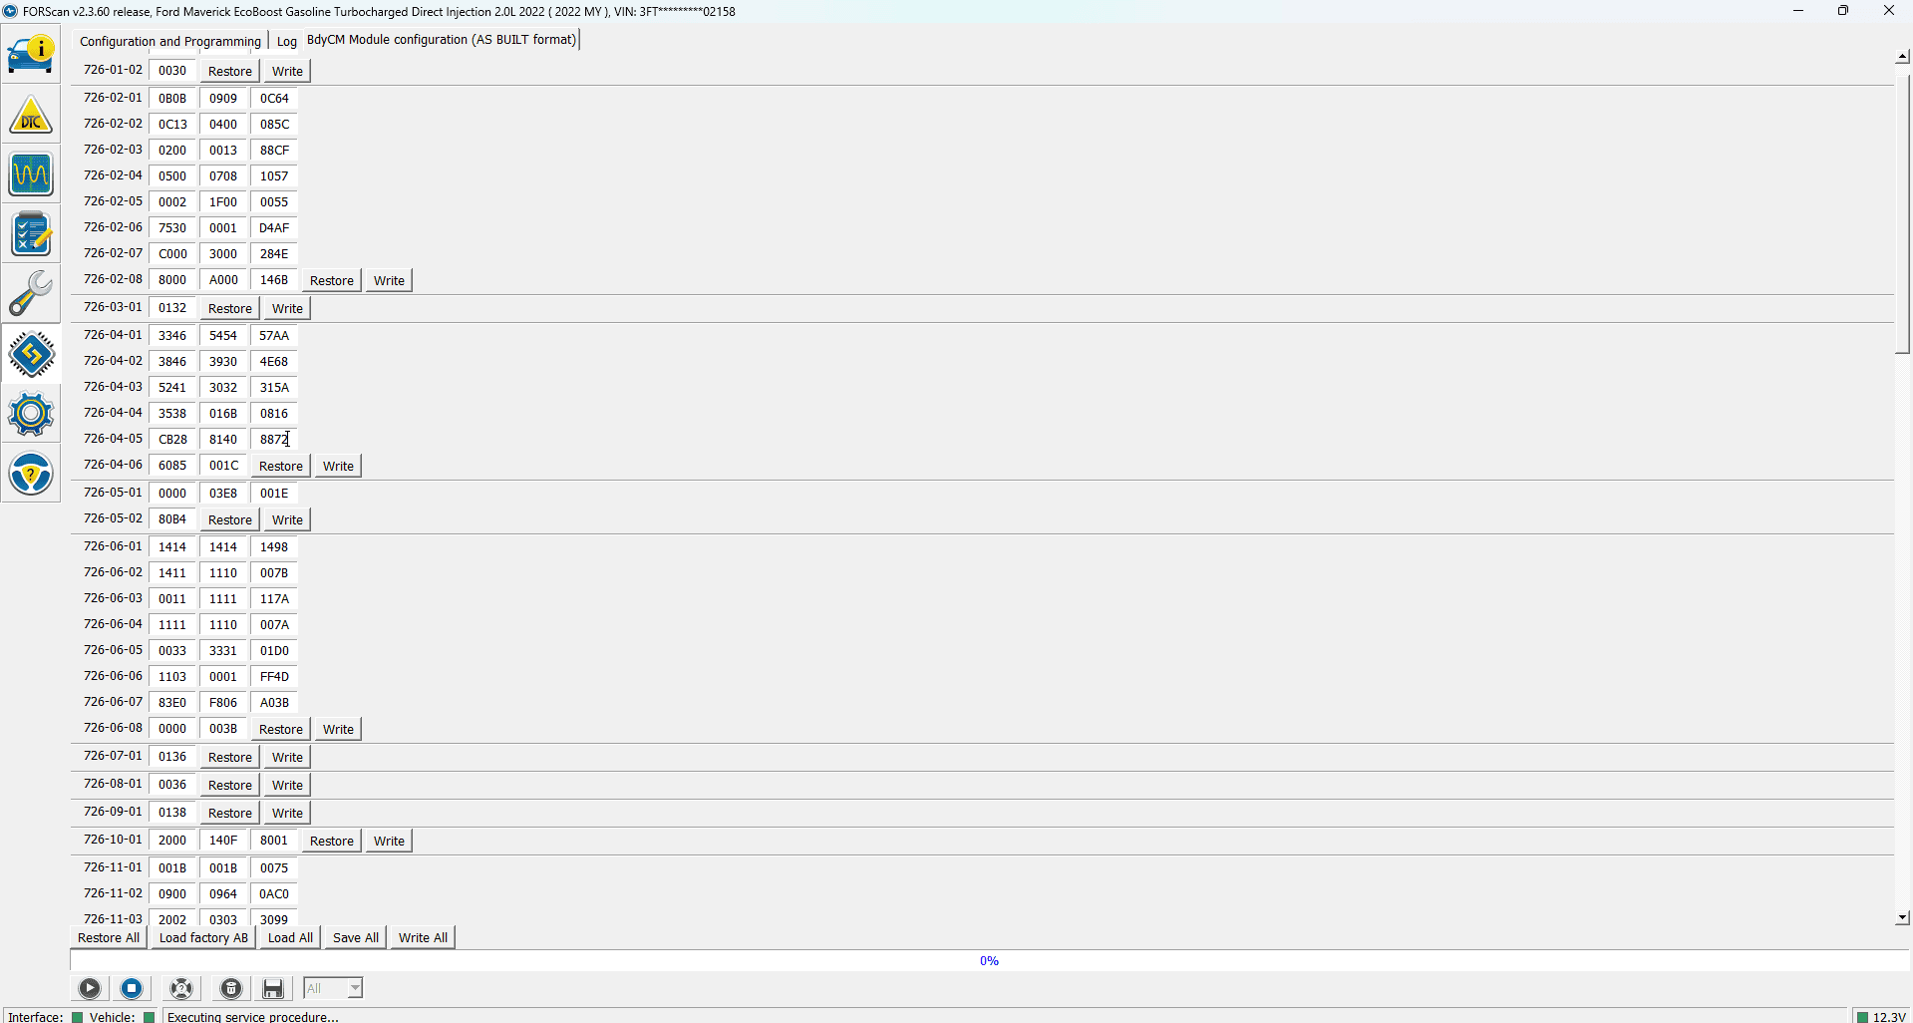Click the 80B4 field in row 726-05-02
The height and width of the screenshot is (1023, 1913).
[172, 518]
